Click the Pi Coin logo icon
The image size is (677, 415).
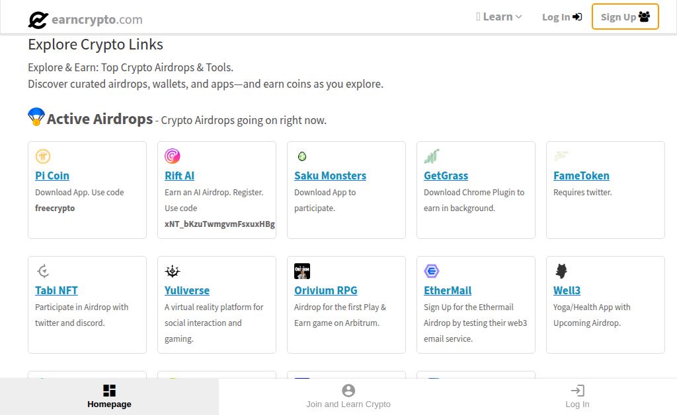click(43, 156)
